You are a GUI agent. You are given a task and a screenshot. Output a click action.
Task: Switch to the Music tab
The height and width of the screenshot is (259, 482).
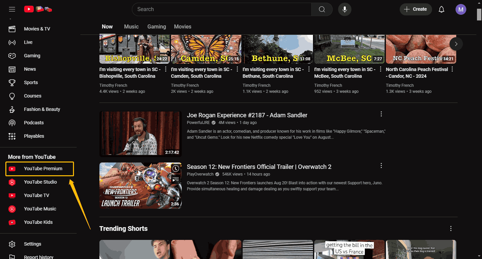(131, 27)
